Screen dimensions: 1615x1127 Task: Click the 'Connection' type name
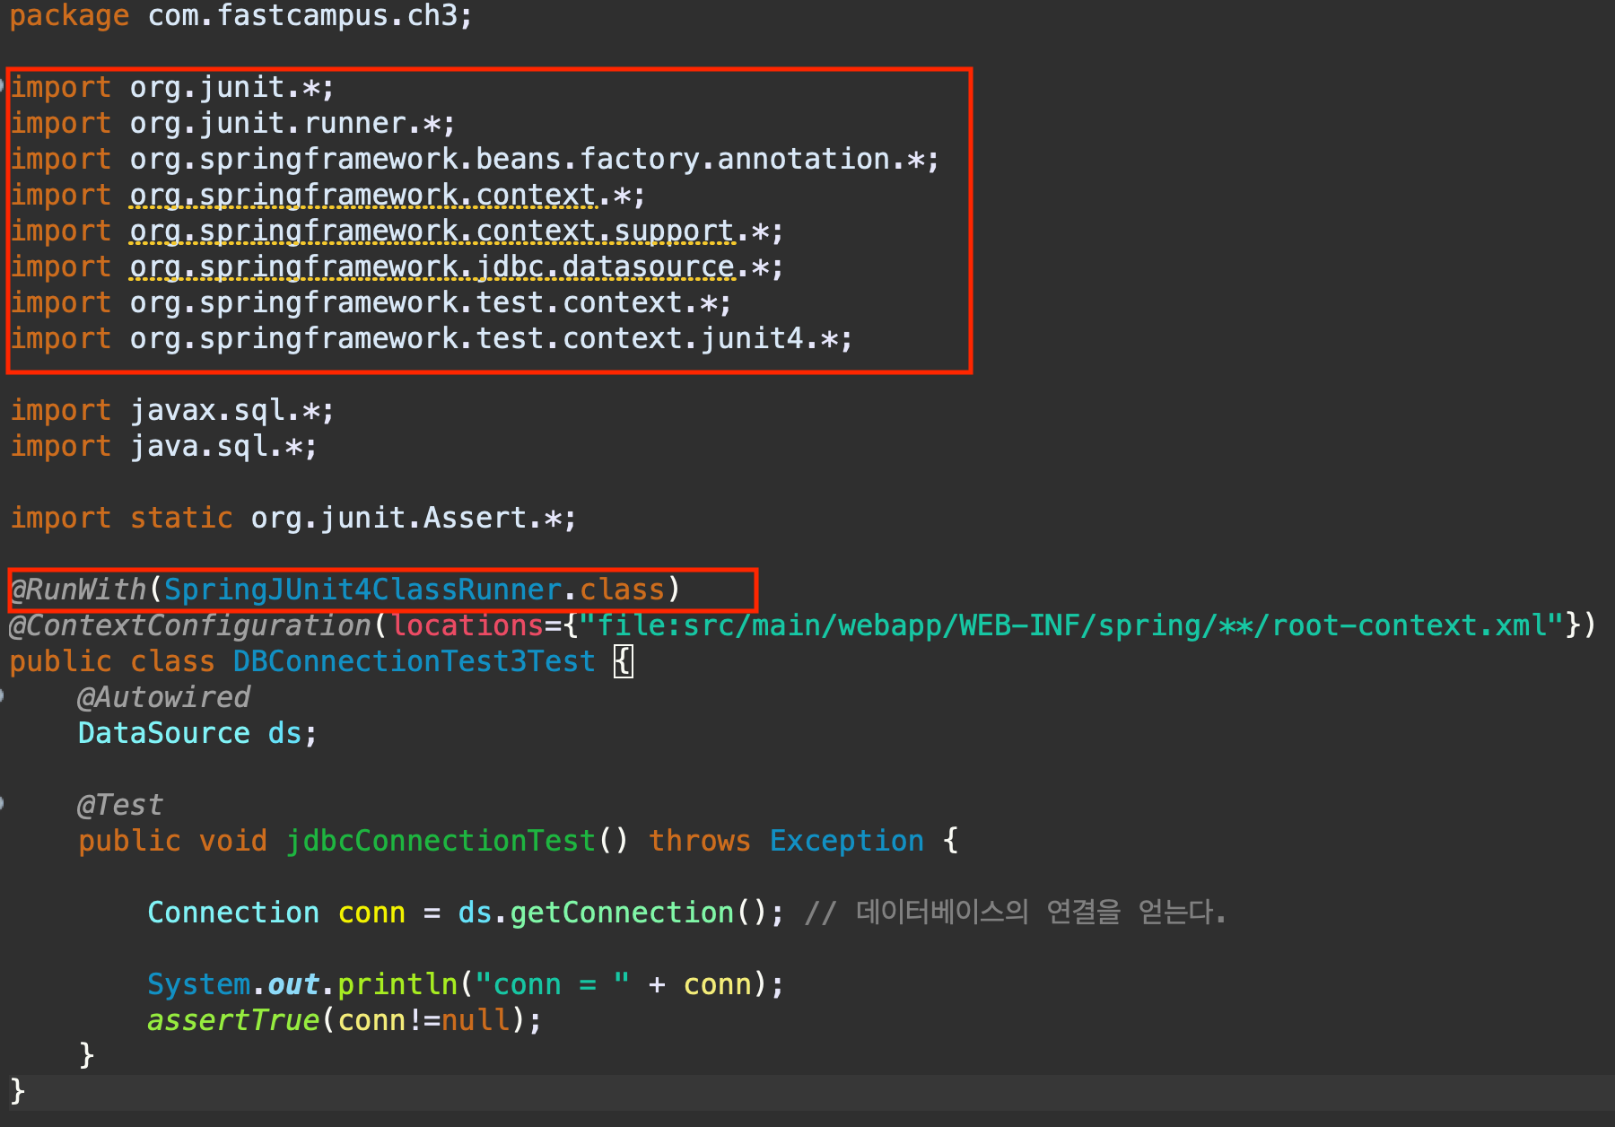point(233,913)
